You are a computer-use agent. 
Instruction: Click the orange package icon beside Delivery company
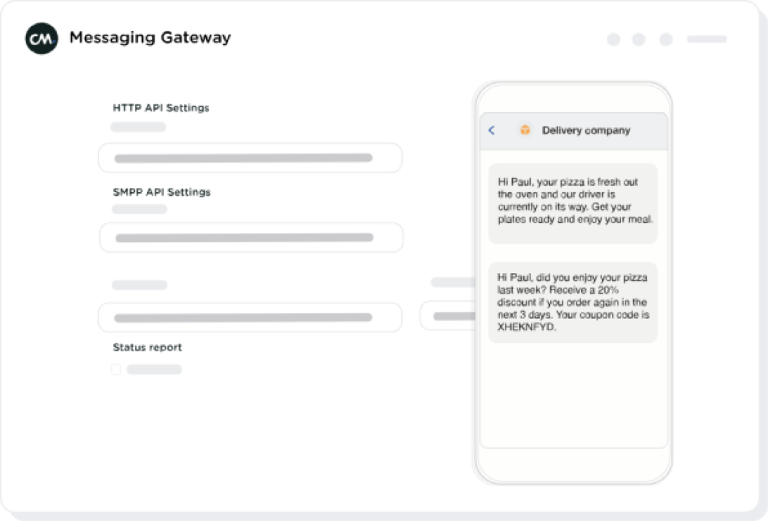pyautogui.click(x=525, y=130)
